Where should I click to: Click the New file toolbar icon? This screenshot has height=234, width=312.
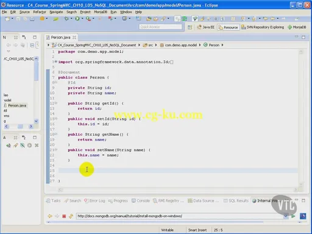click(7, 19)
